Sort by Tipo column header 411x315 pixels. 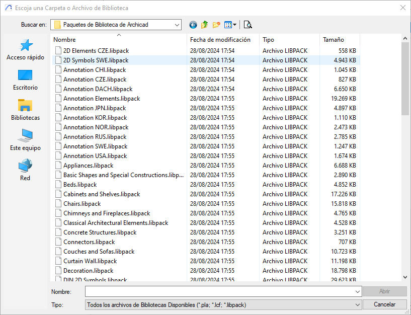tap(289, 40)
